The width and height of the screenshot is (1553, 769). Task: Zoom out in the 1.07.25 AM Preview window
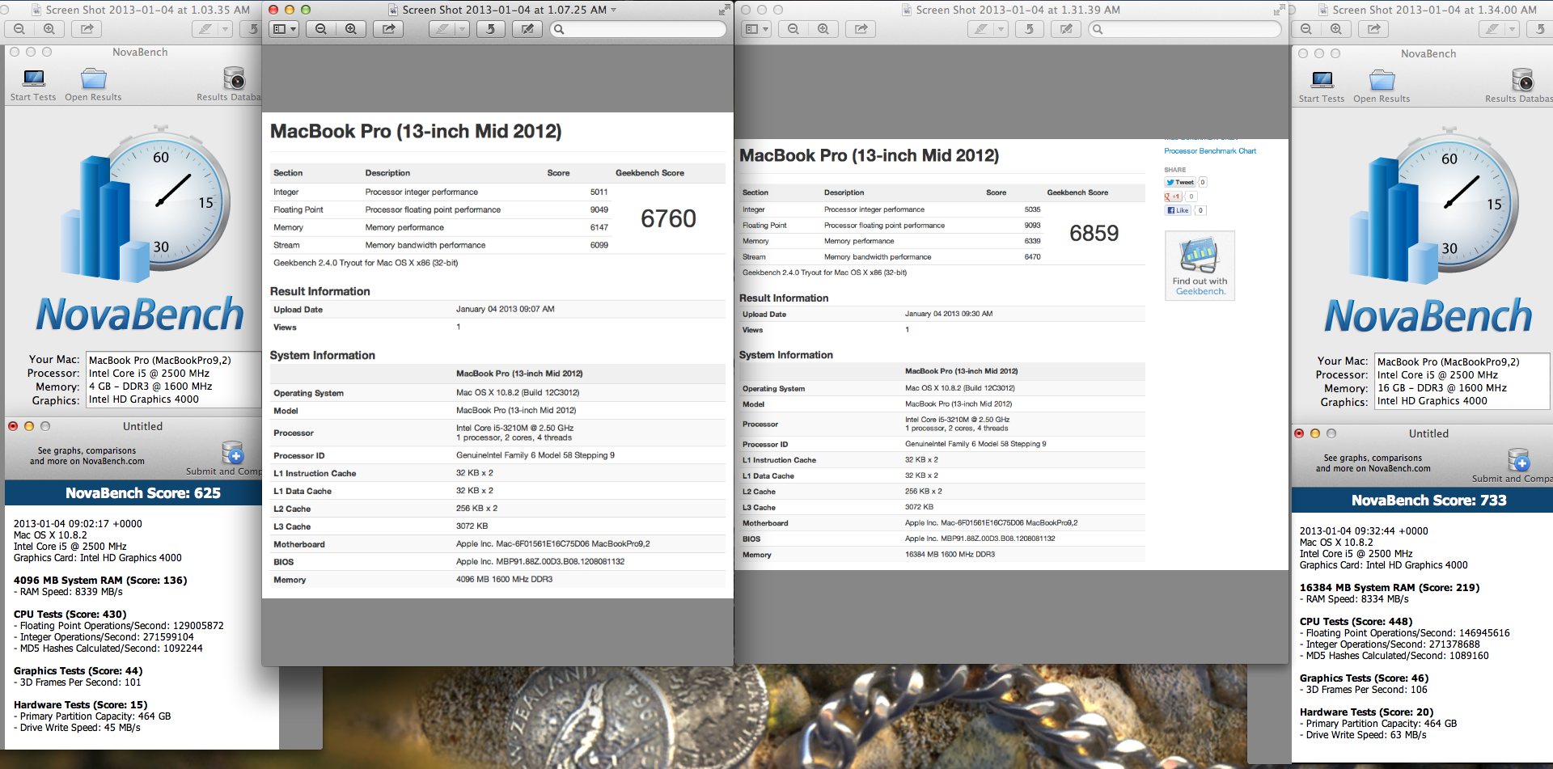(x=321, y=29)
